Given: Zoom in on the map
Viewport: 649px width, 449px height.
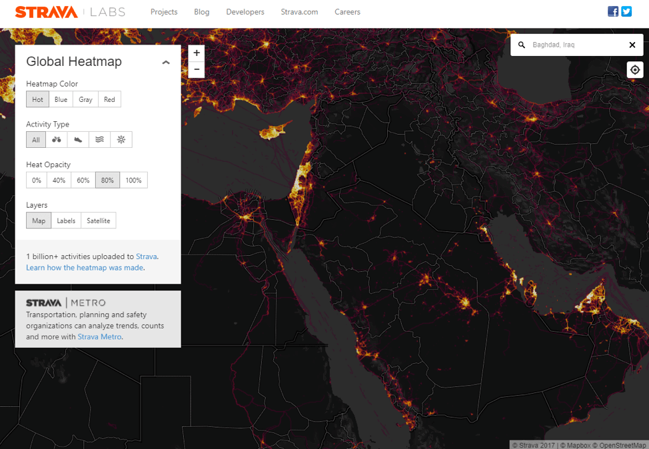Looking at the screenshot, I should coord(197,53).
